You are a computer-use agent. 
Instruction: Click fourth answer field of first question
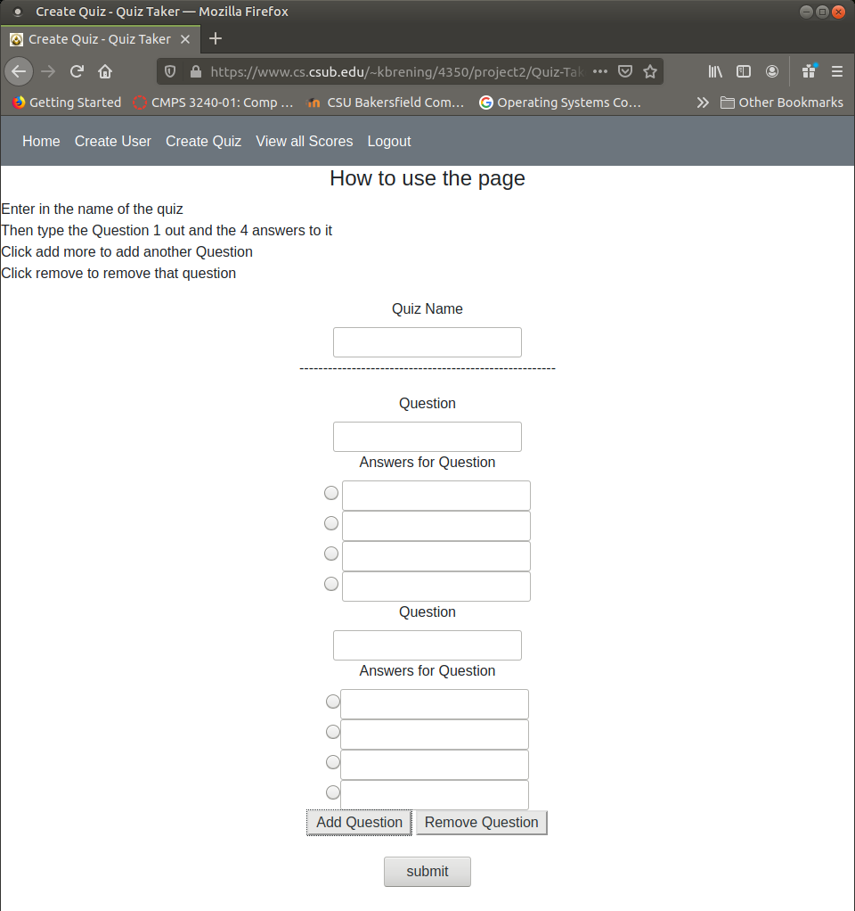[x=436, y=587]
